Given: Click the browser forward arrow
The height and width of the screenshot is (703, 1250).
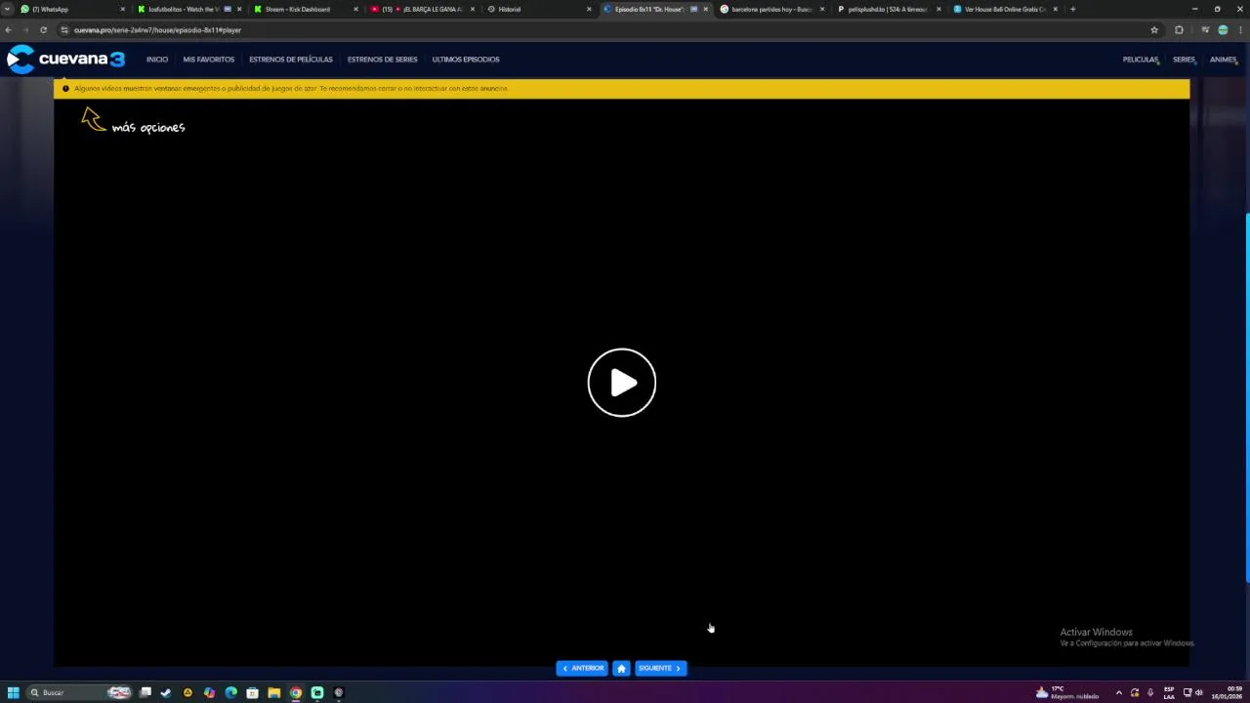Looking at the screenshot, I should [x=25, y=30].
